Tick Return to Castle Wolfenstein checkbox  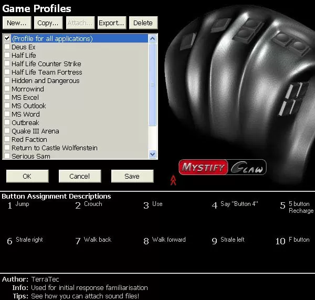tap(7, 148)
